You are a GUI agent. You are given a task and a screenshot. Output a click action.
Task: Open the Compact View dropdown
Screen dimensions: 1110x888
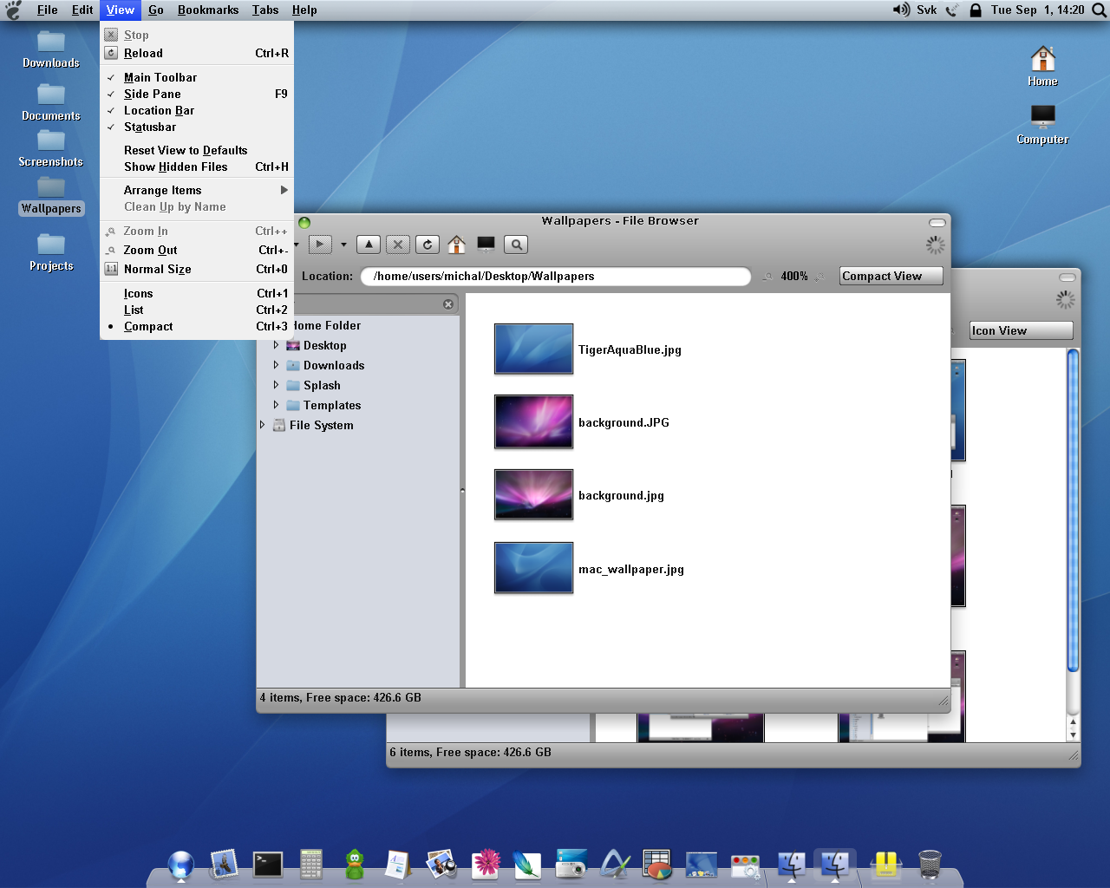point(891,276)
